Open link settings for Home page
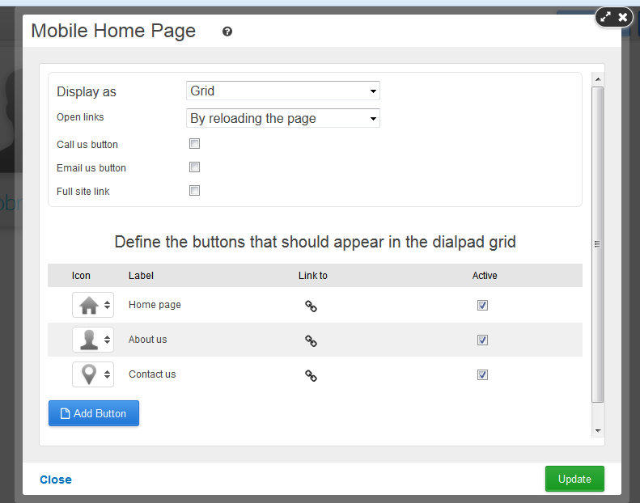Viewport: 640px width, 503px height. pos(311,306)
